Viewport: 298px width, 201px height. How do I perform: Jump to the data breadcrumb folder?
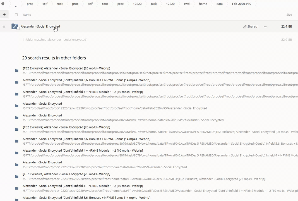click(x=219, y=4)
